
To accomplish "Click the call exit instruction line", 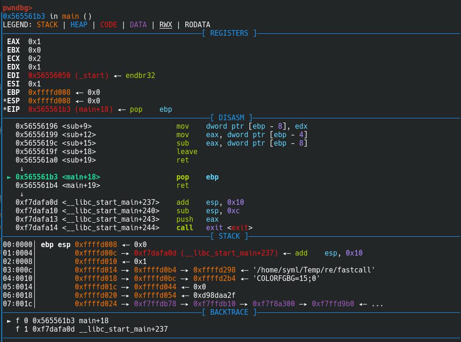I will coord(214,228).
